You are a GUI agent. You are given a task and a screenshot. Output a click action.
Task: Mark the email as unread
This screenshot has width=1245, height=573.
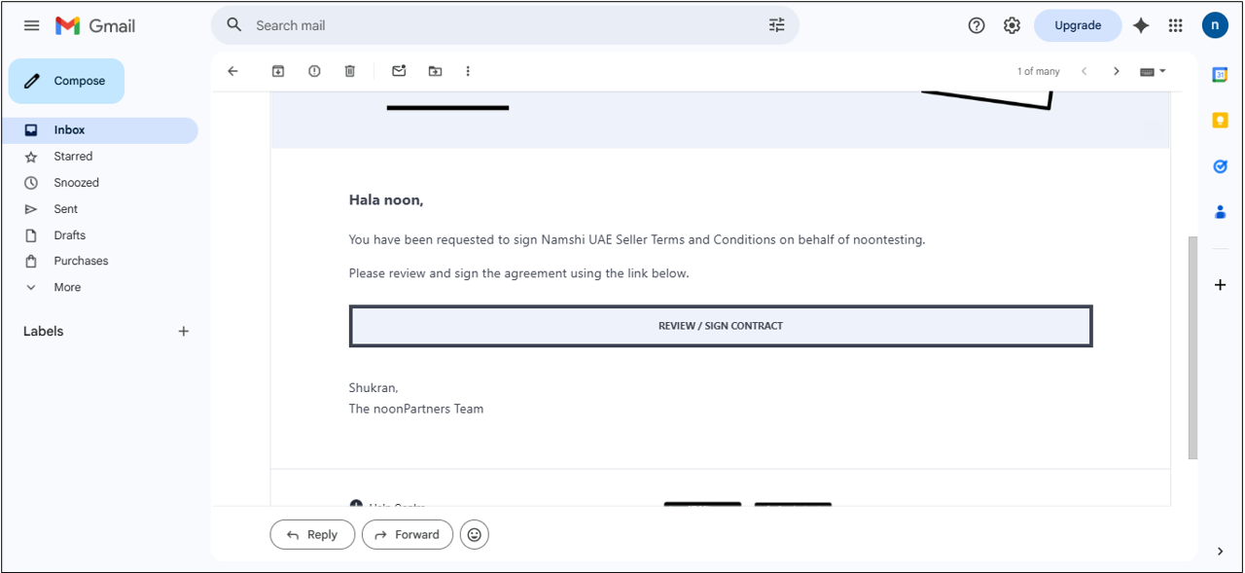point(399,71)
